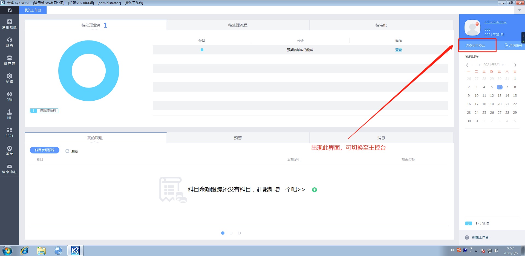This screenshot has width=525, height=256.
Task: Click 编辑工作台 text
Action: click(x=480, y=237)
